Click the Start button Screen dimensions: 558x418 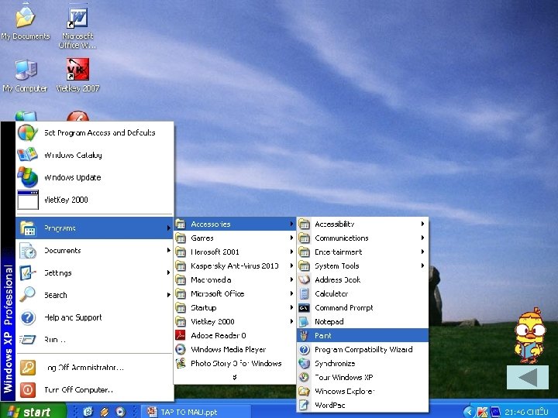coord(33,411)
